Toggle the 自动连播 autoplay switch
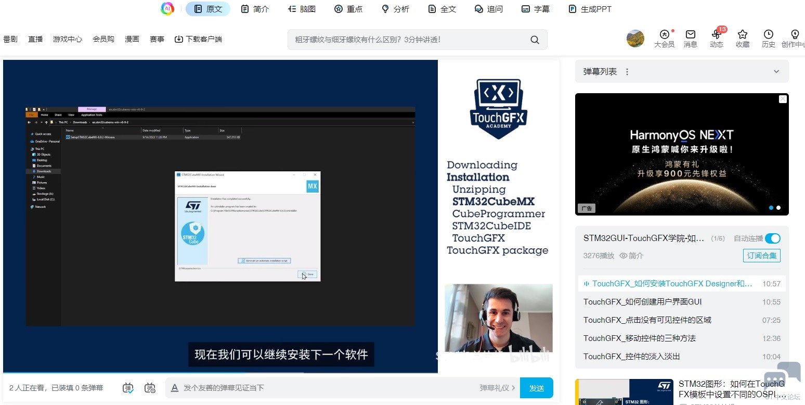Screen dimensions: 805x405 [773, 238]
